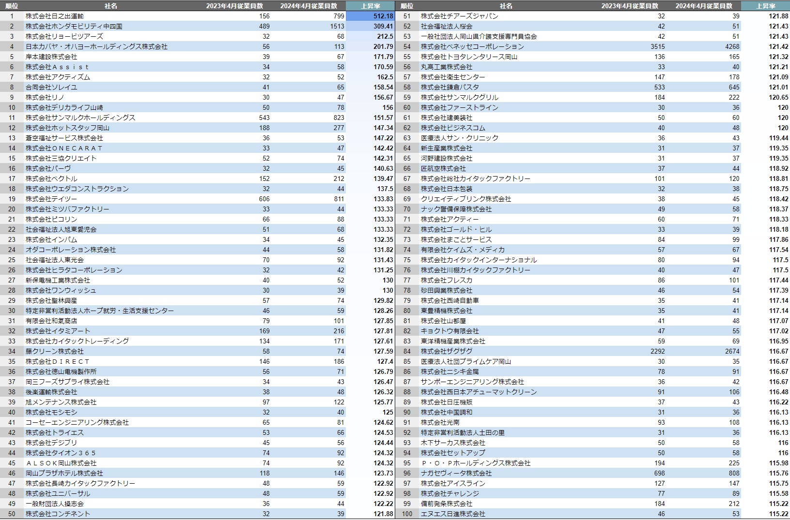790x520 pixels.
Task: Click 株式会社モシモシ
Action: (x=51, y=412)
